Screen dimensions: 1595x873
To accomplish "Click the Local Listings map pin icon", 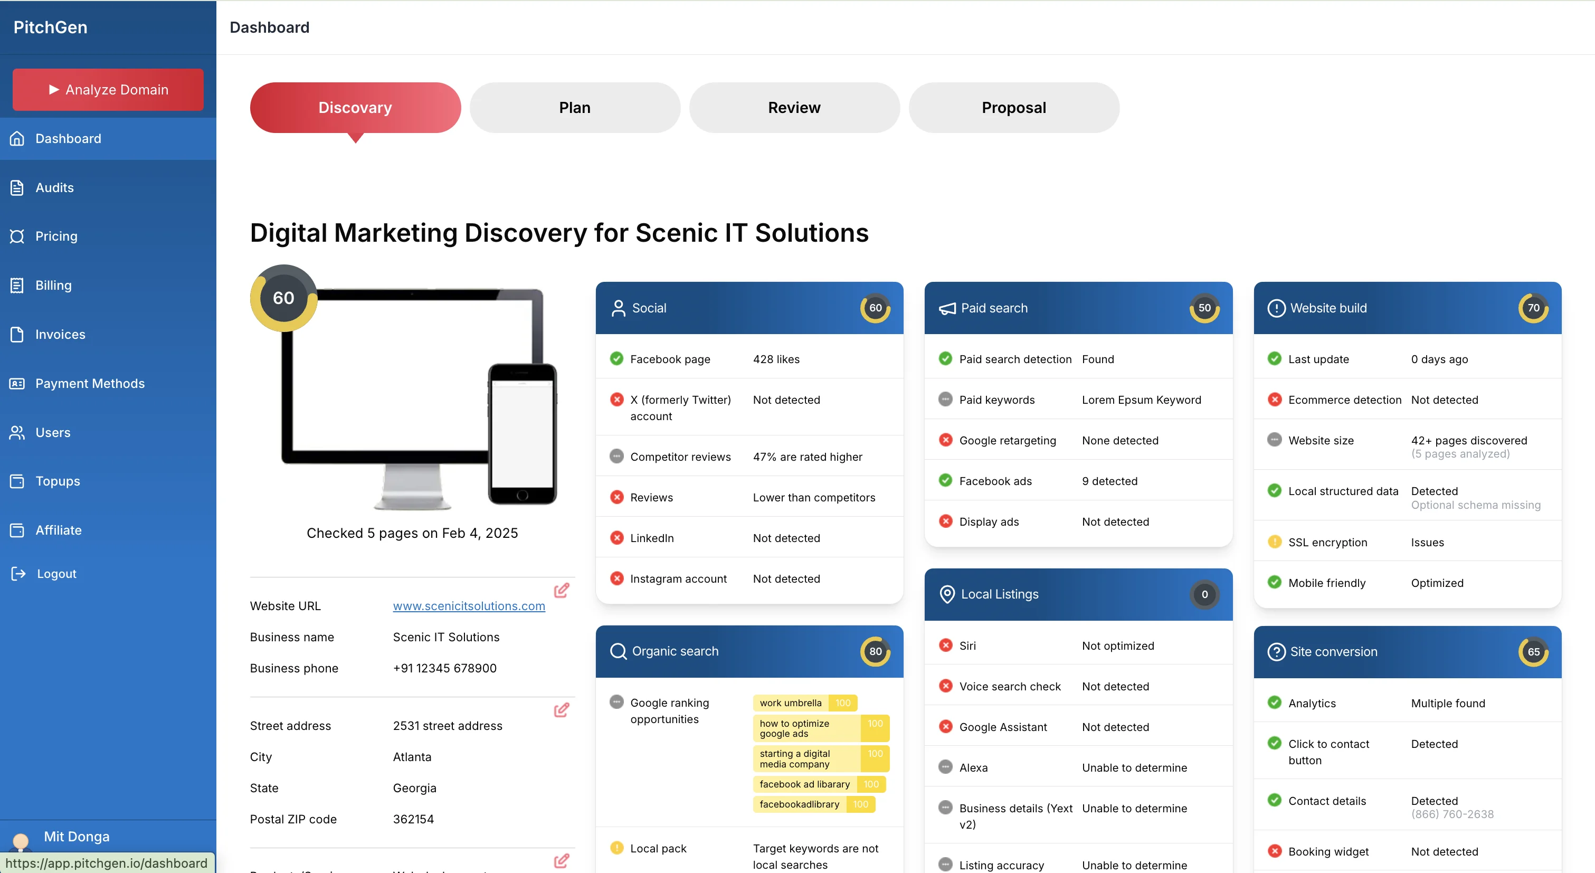I will coord(947,594).
